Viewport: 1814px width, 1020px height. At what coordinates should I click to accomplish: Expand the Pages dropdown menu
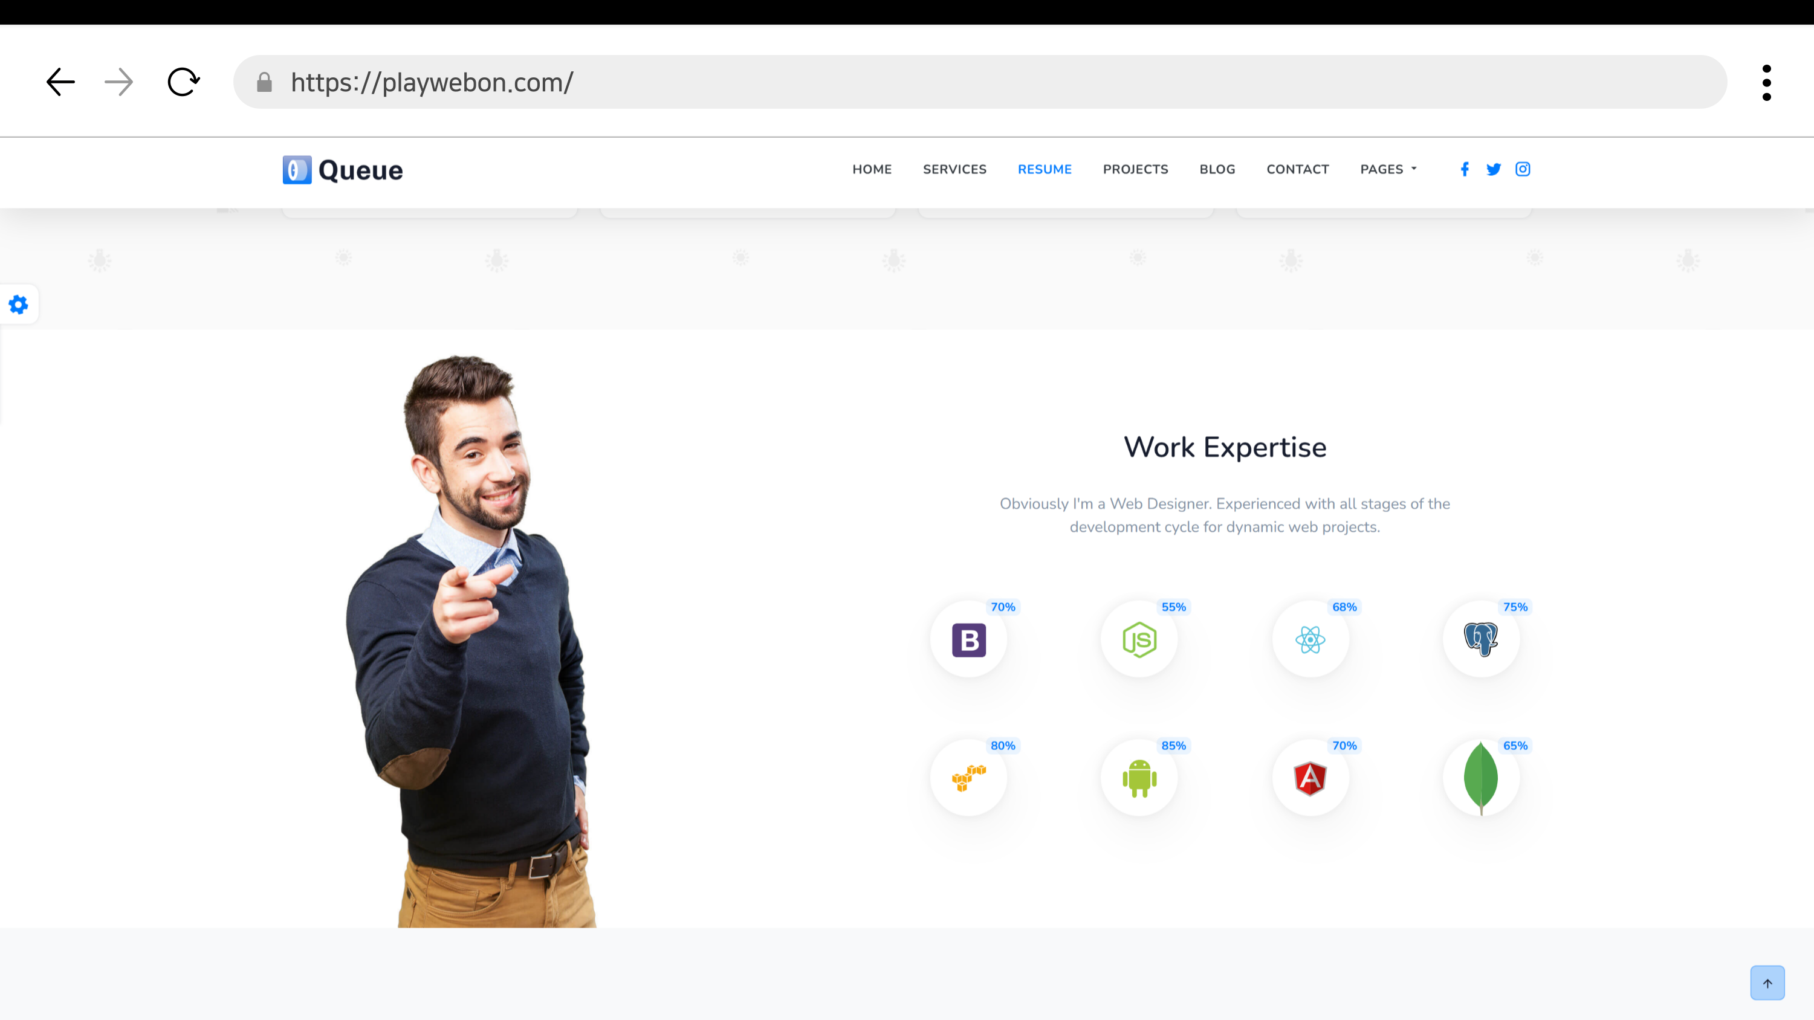pos(1388,169)
